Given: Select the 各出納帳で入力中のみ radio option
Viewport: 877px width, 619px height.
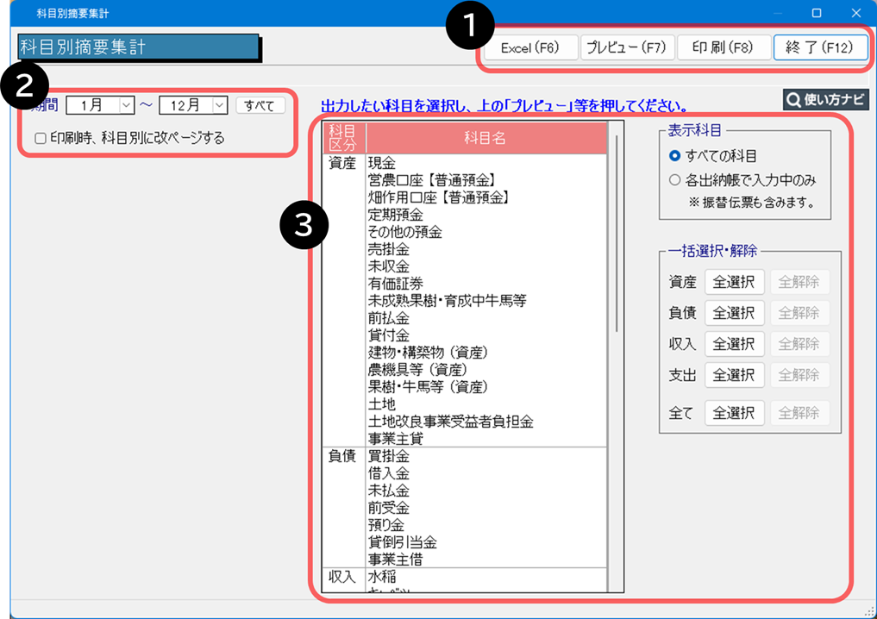Looking at the screenshot, I should click(675, 180).
